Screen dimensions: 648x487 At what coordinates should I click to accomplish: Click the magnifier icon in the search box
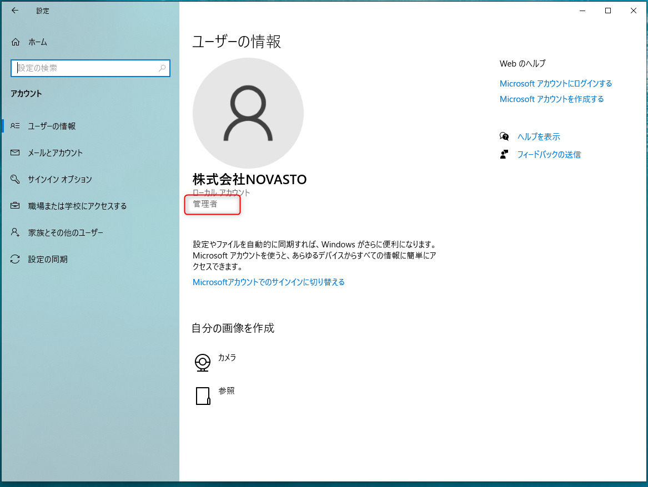[162, 68]
